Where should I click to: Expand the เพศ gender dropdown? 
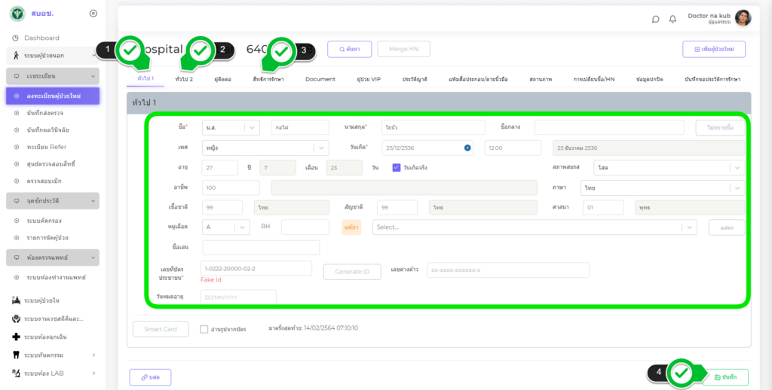[322, 148]
